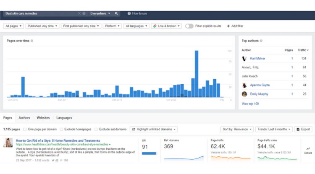Check One page per domain
Image resolution: width=315 pixels, height=174 pixels.
tap(25, 129)
